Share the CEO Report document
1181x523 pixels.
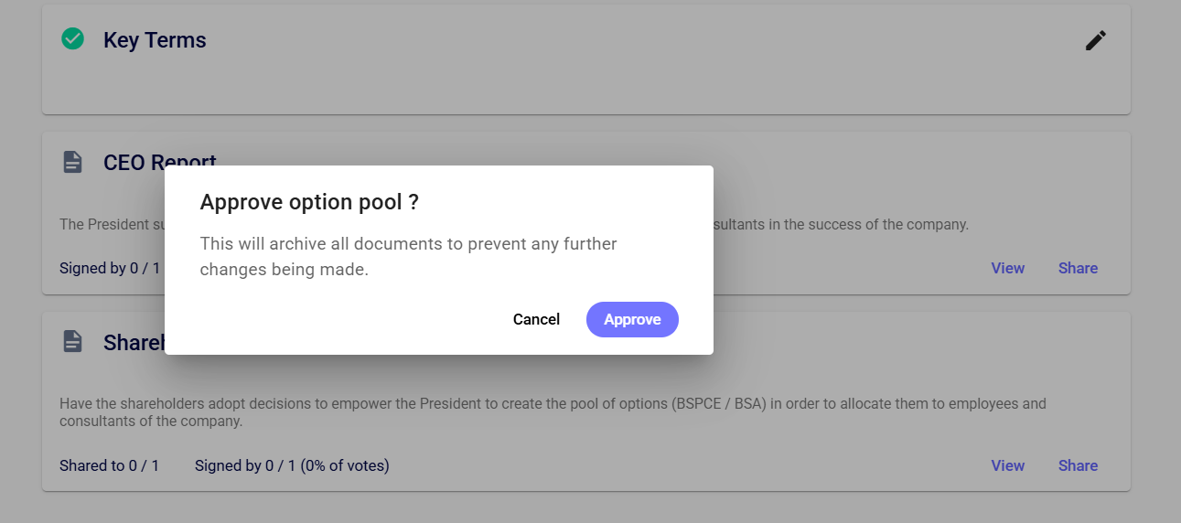tap(1078, 268)
